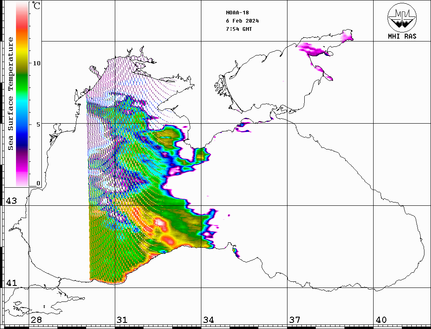Click the MHI RAS logo emblem
431x329 pixels.
tap(402, 17)
